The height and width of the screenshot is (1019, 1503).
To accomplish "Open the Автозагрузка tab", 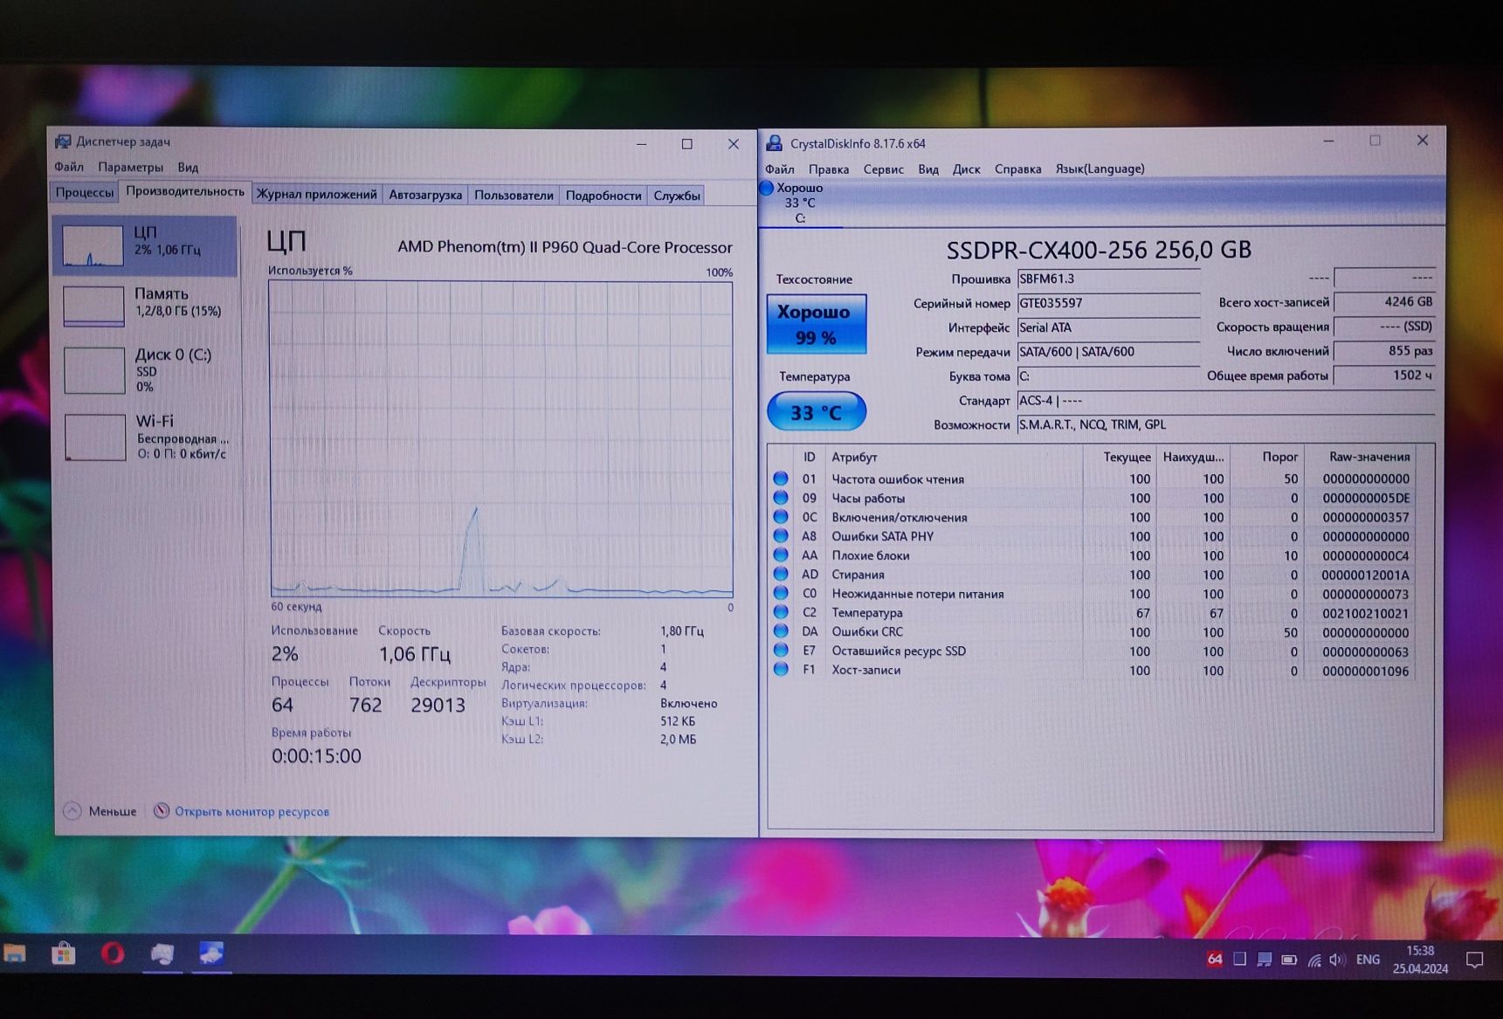I will point(425,195).
